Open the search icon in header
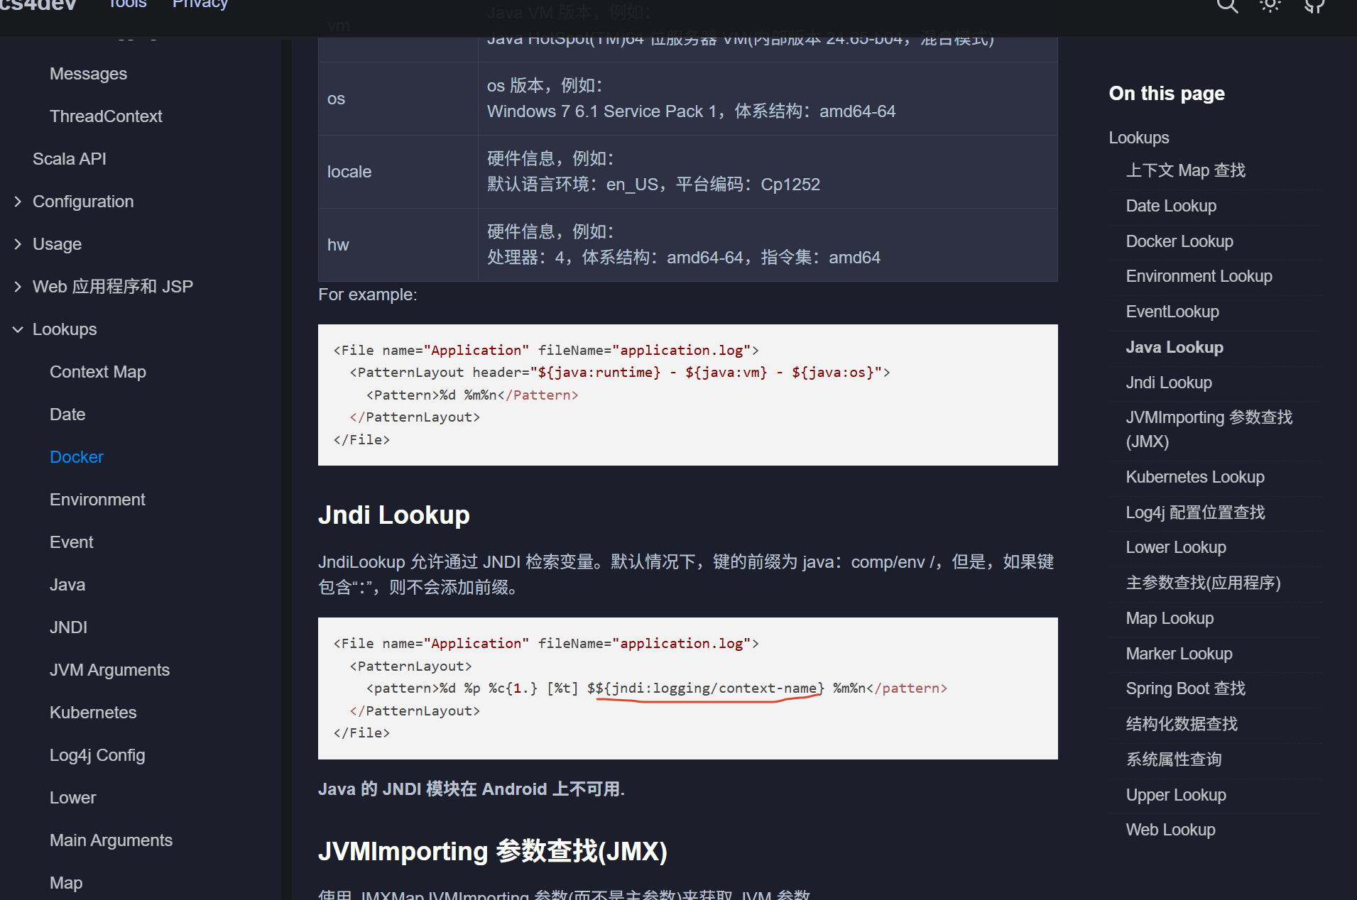The width and height of the screenshot is (1357, 900). (x=1227, y=6)
